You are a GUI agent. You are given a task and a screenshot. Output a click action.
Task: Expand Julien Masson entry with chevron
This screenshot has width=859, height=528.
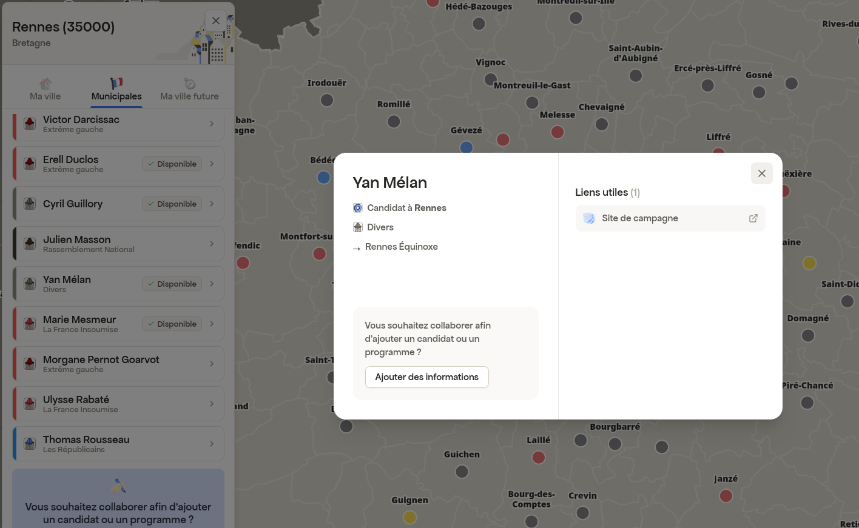212,244
